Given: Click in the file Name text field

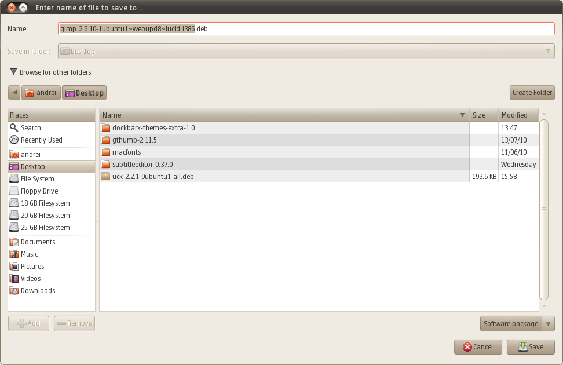Looking at the screenshot, I should [x=306, y=29].
